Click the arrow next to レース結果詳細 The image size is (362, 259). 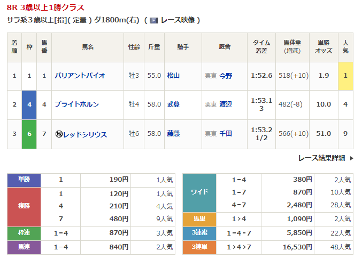click(351, 158)
